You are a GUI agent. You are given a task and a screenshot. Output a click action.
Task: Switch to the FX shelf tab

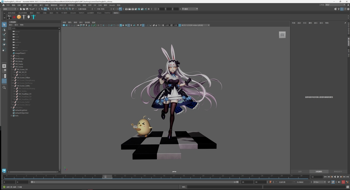(57, 13)
